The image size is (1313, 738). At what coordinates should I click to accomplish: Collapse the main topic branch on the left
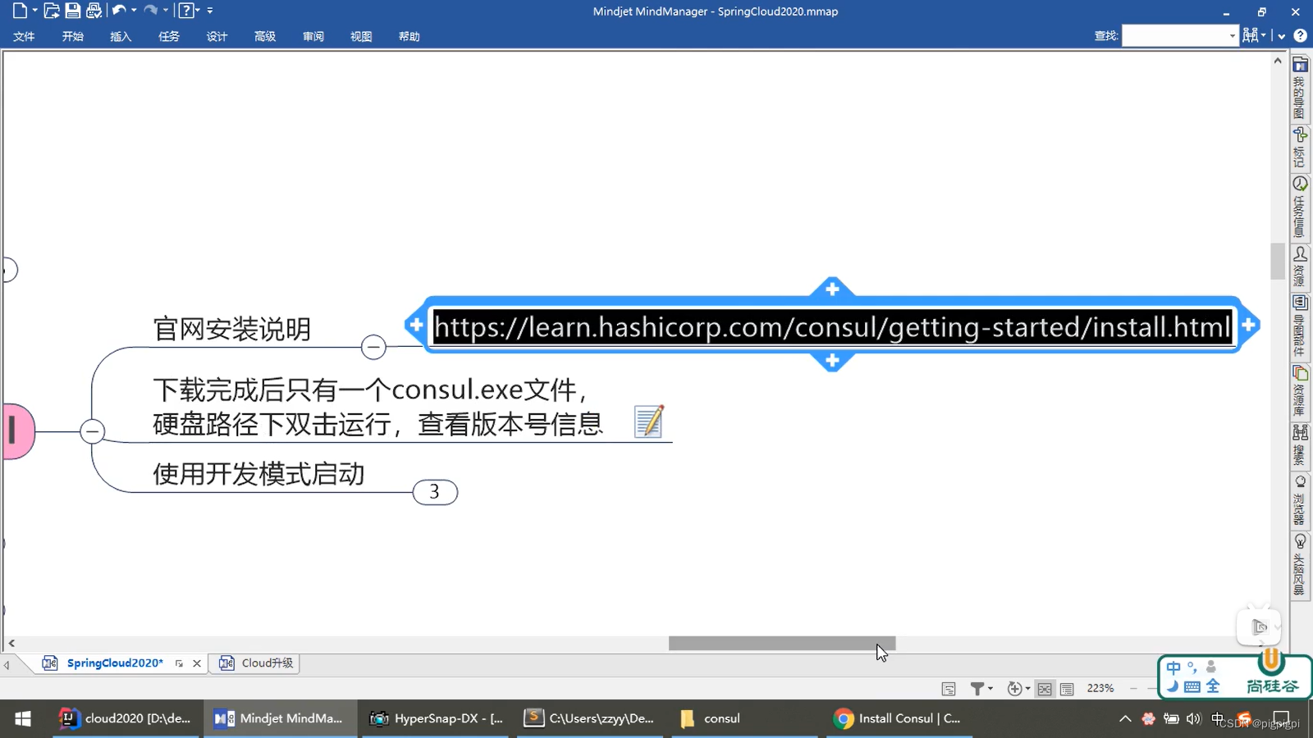tap(93, 431)
